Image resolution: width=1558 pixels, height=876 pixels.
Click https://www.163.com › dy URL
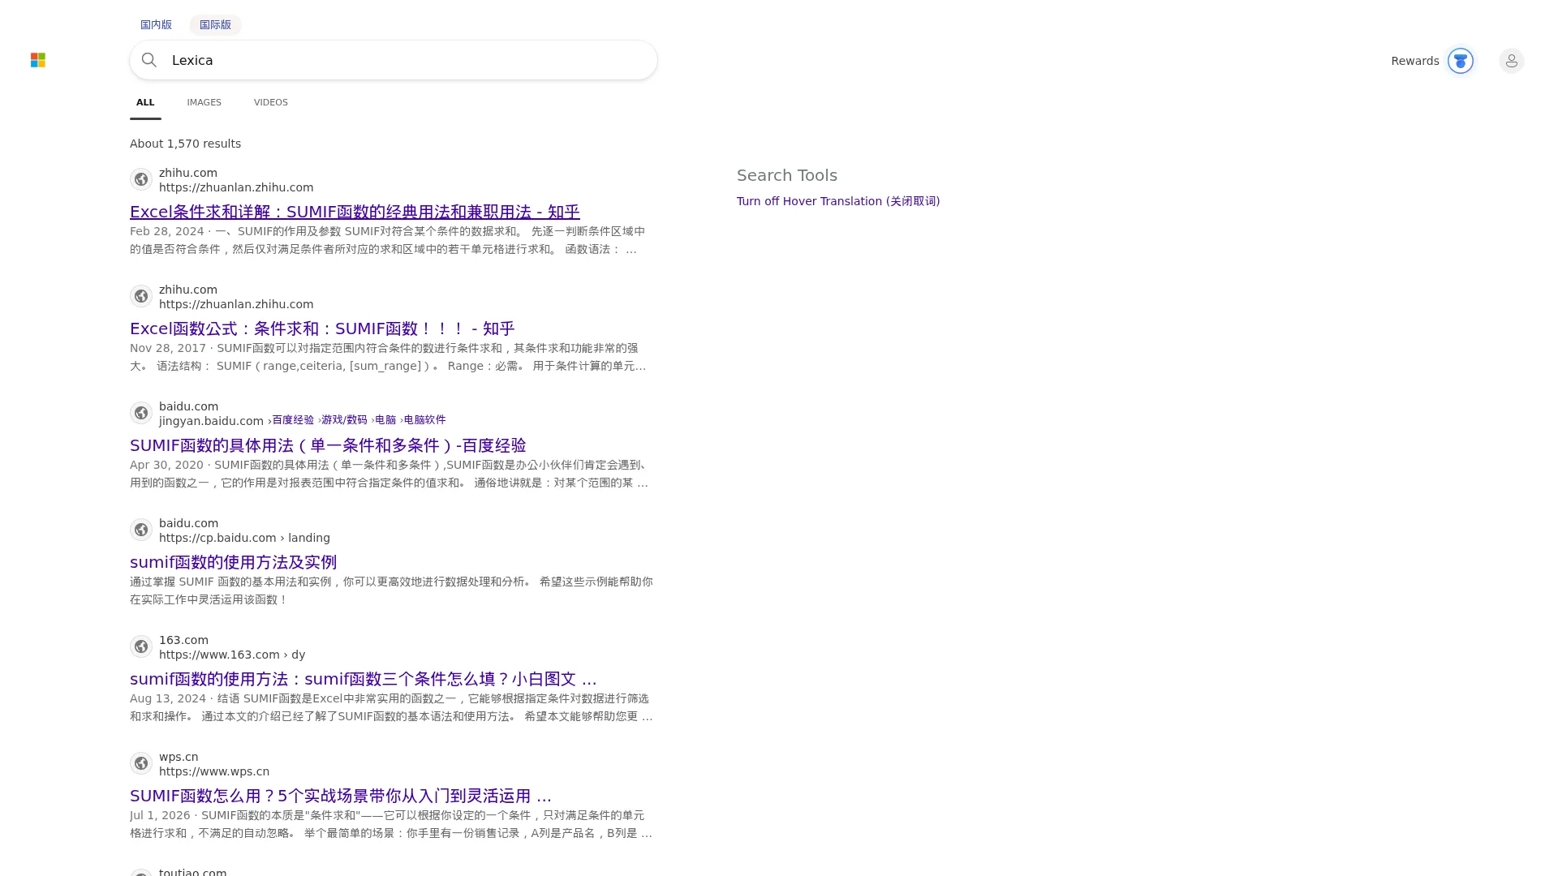click(232, 655)
